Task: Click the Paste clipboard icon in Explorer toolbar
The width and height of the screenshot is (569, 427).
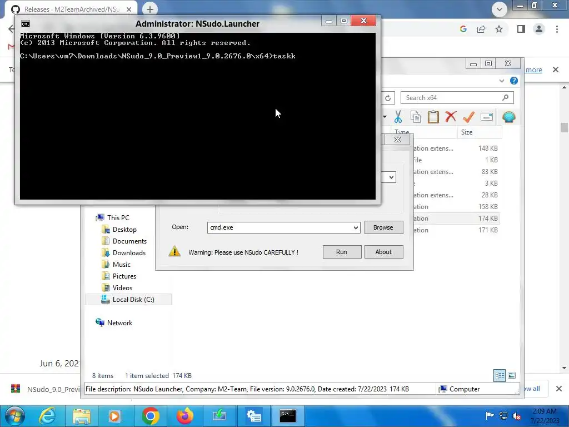Action: click(433, 117)
